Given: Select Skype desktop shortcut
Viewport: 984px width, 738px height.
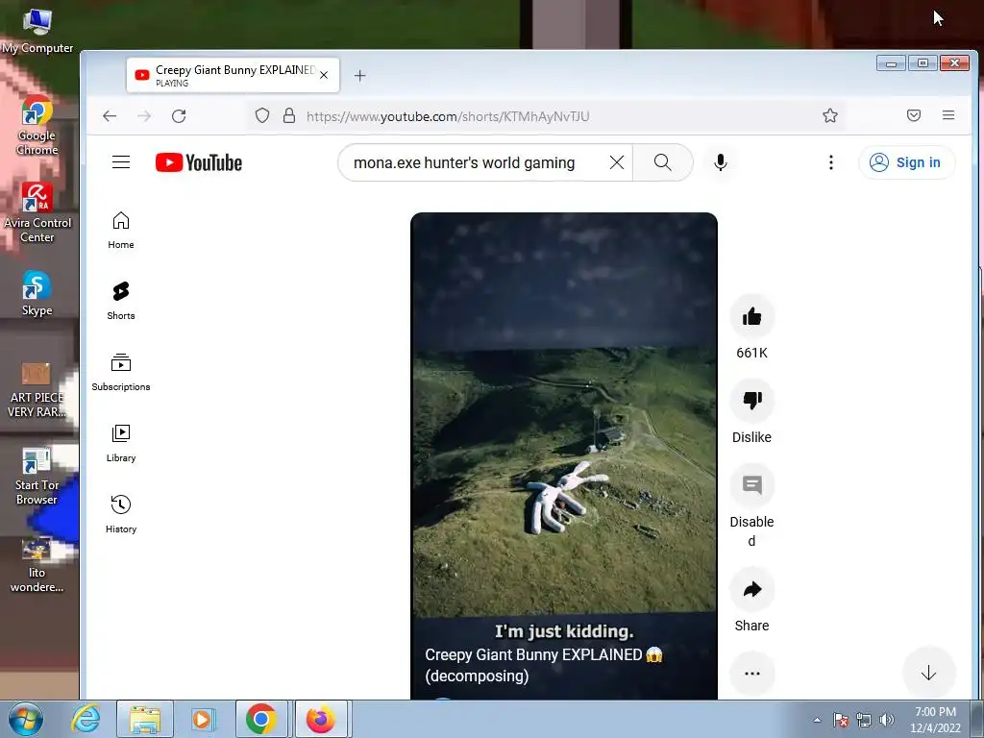Looking at the screenshot, I should point(37,294).
